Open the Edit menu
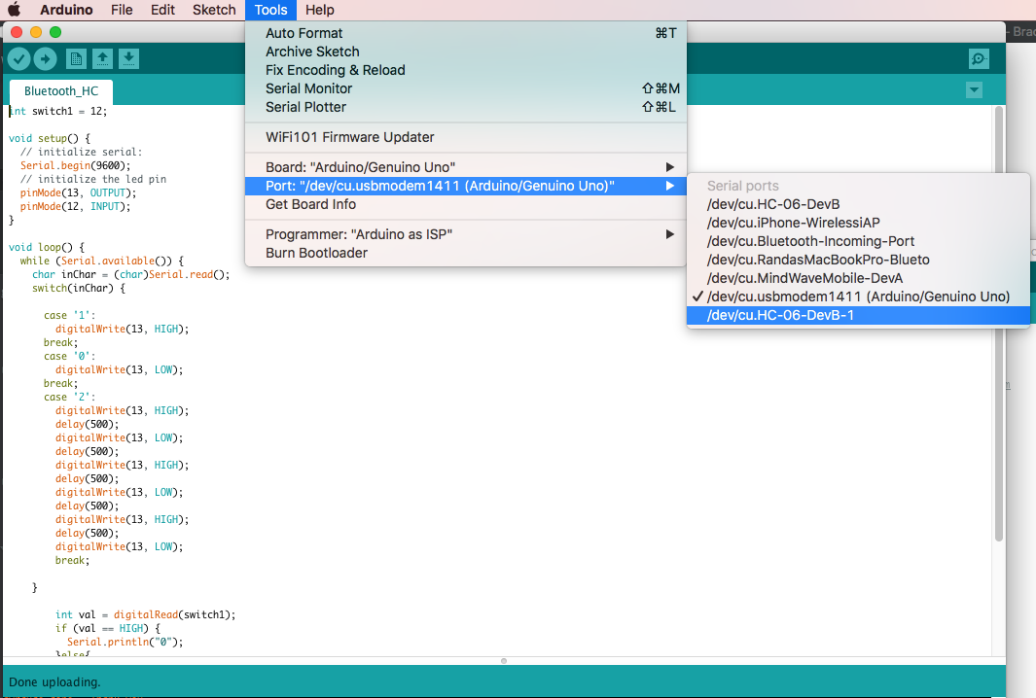The height and width of the screenshot is (698, 1036). point(162,10)
